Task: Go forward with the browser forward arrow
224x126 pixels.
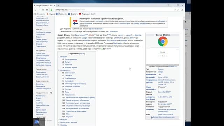Action: pos(39,10)
